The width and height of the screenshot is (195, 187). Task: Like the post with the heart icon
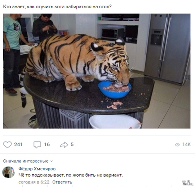tap(7, 145)
